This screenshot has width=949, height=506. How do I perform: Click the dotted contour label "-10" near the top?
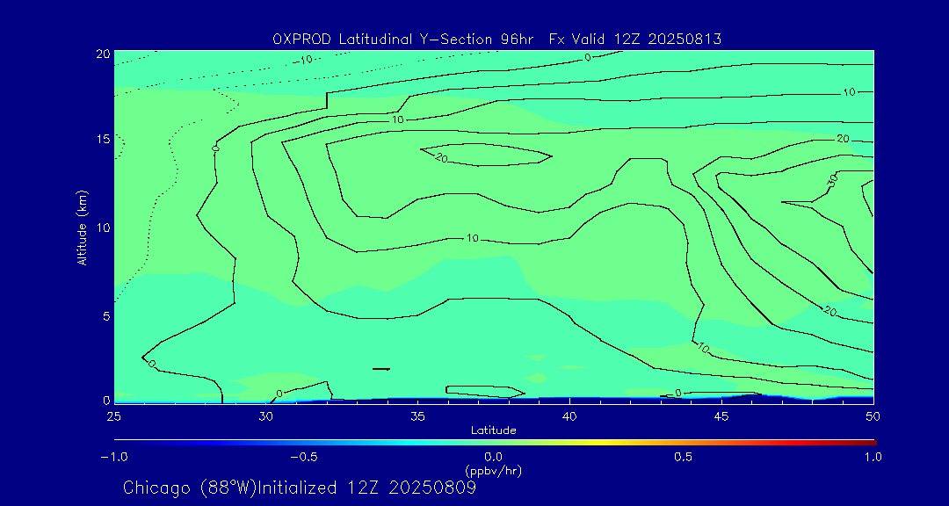[x=302, y=60]
